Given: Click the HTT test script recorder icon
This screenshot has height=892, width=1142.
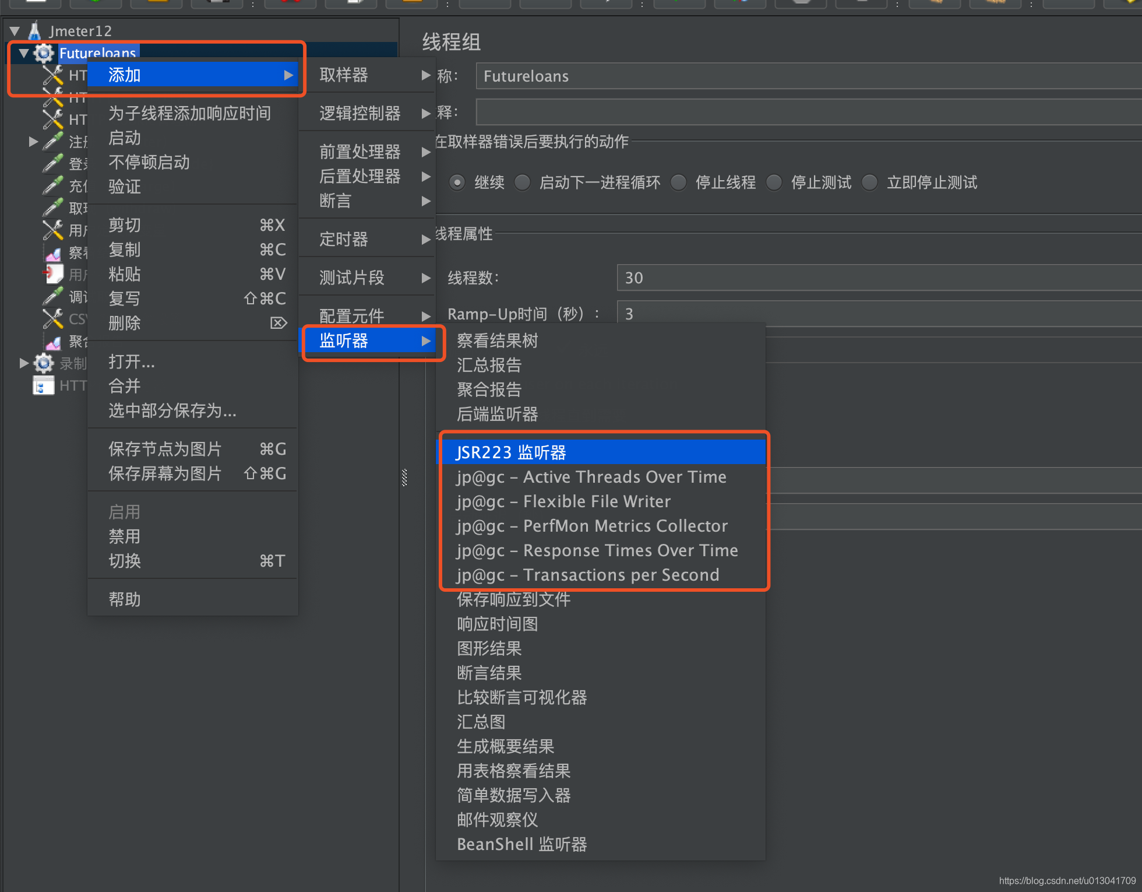Looking at the screenshot, I should [43, 385].
